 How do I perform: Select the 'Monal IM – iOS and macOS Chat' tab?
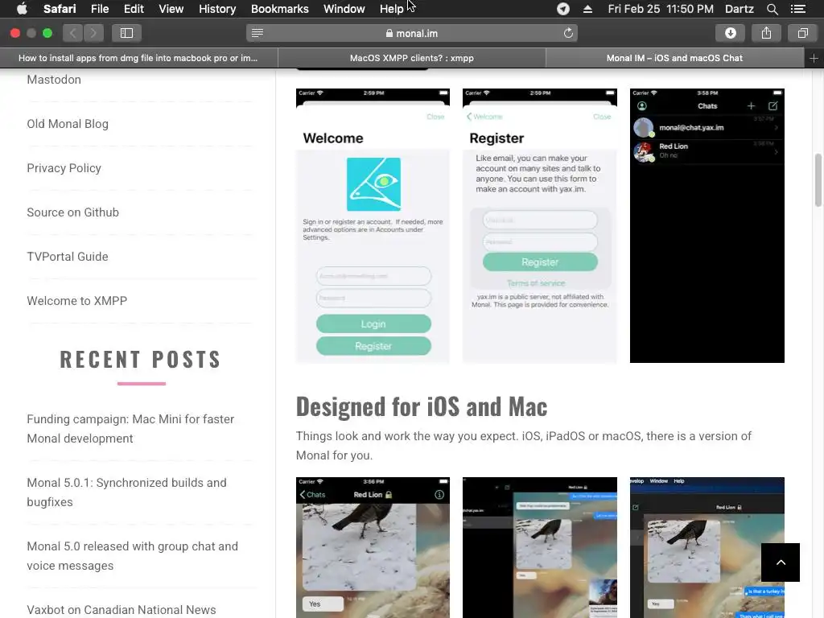coord(675,58)
